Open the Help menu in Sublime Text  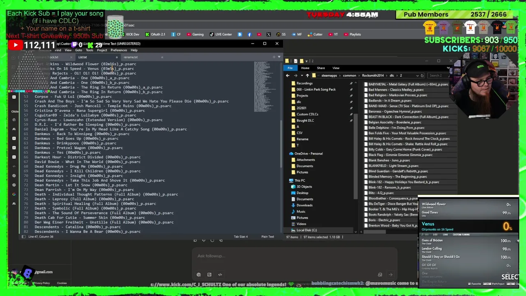(134, 50)
